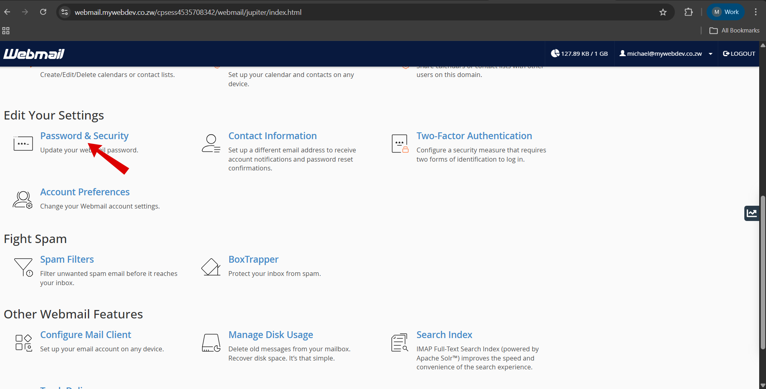Open the All Bookmarks folder
This screenshot has height=389, width=766.
[x=734, y=30]
